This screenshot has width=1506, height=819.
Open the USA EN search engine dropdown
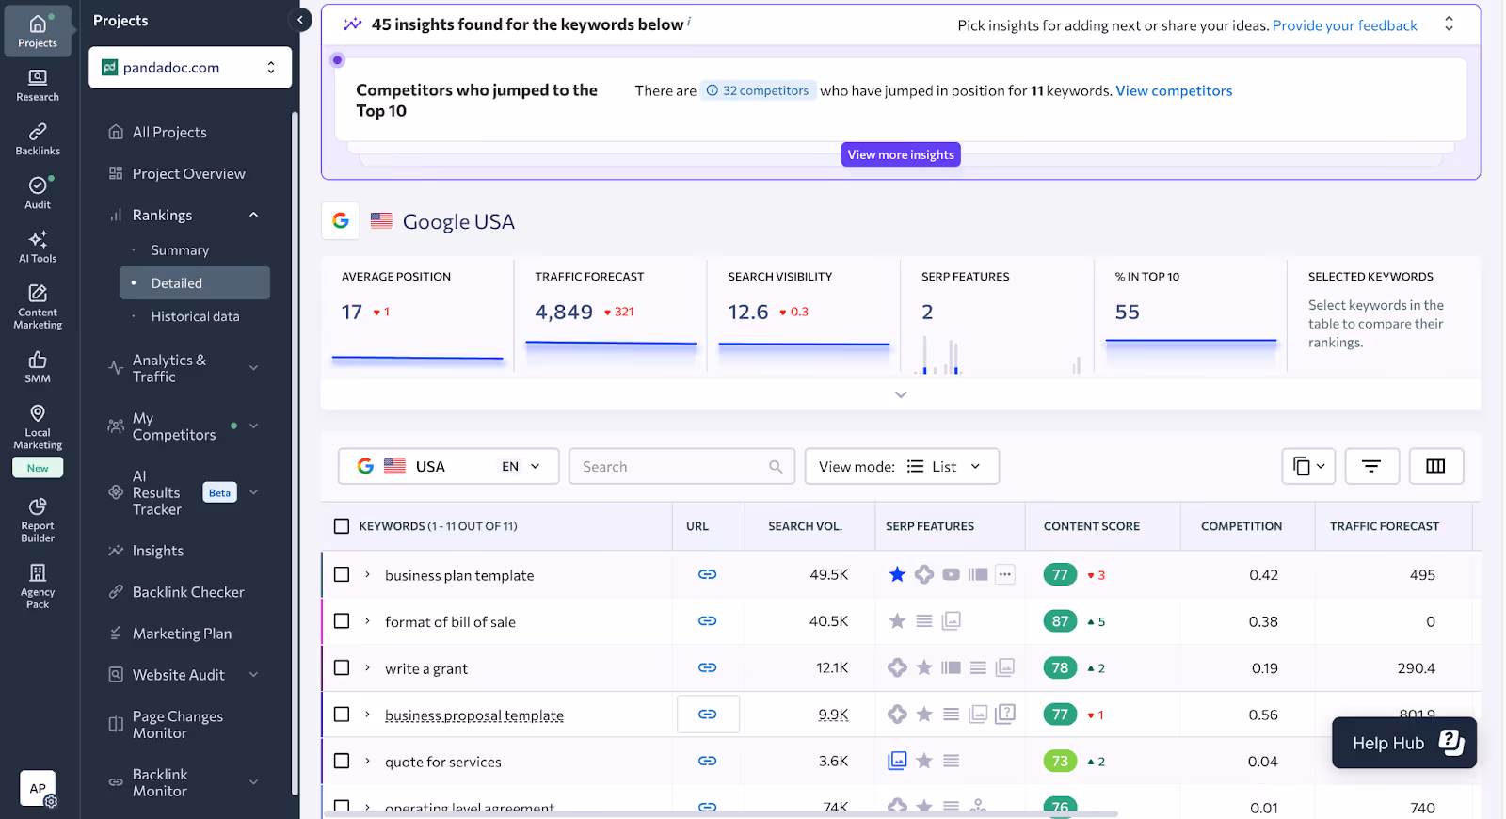448,466
